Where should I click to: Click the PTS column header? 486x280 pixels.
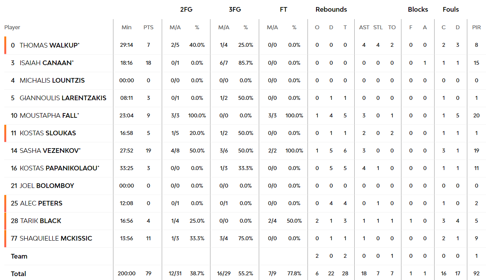pos(148,27)
